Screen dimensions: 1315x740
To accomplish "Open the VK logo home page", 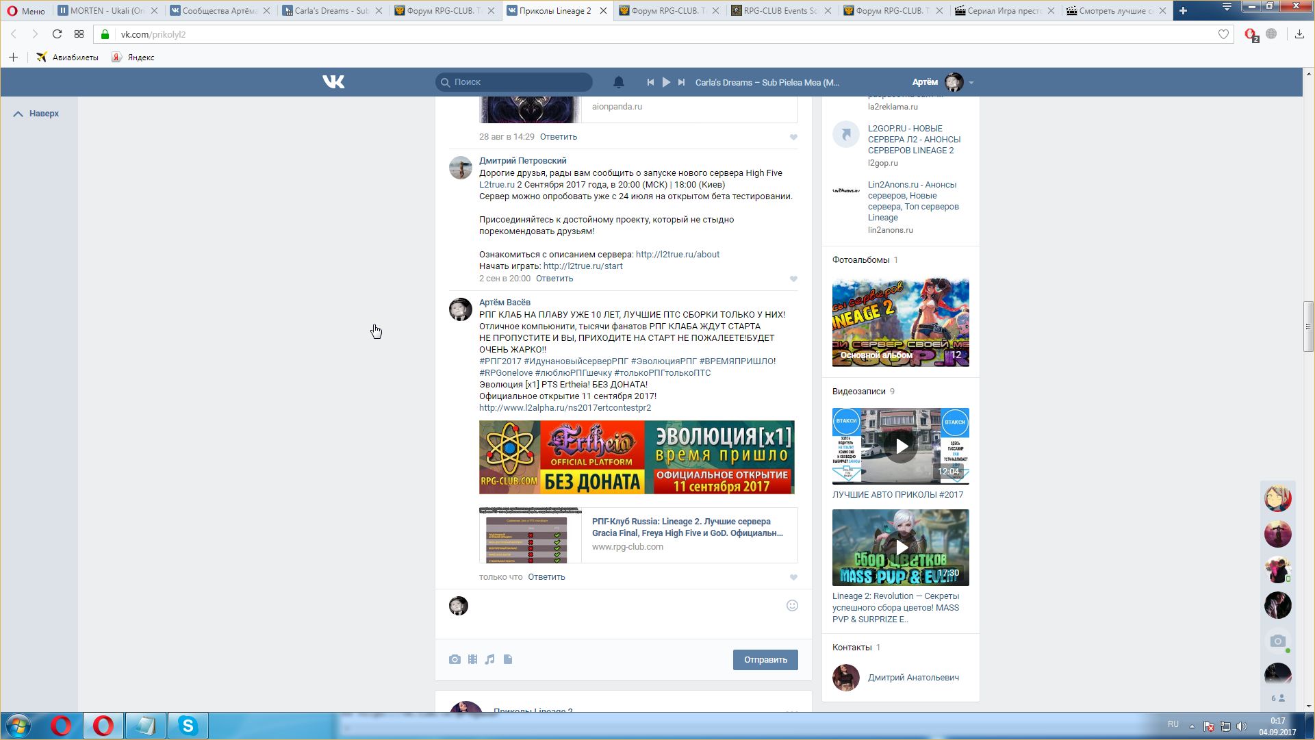I will pos(333,82).
